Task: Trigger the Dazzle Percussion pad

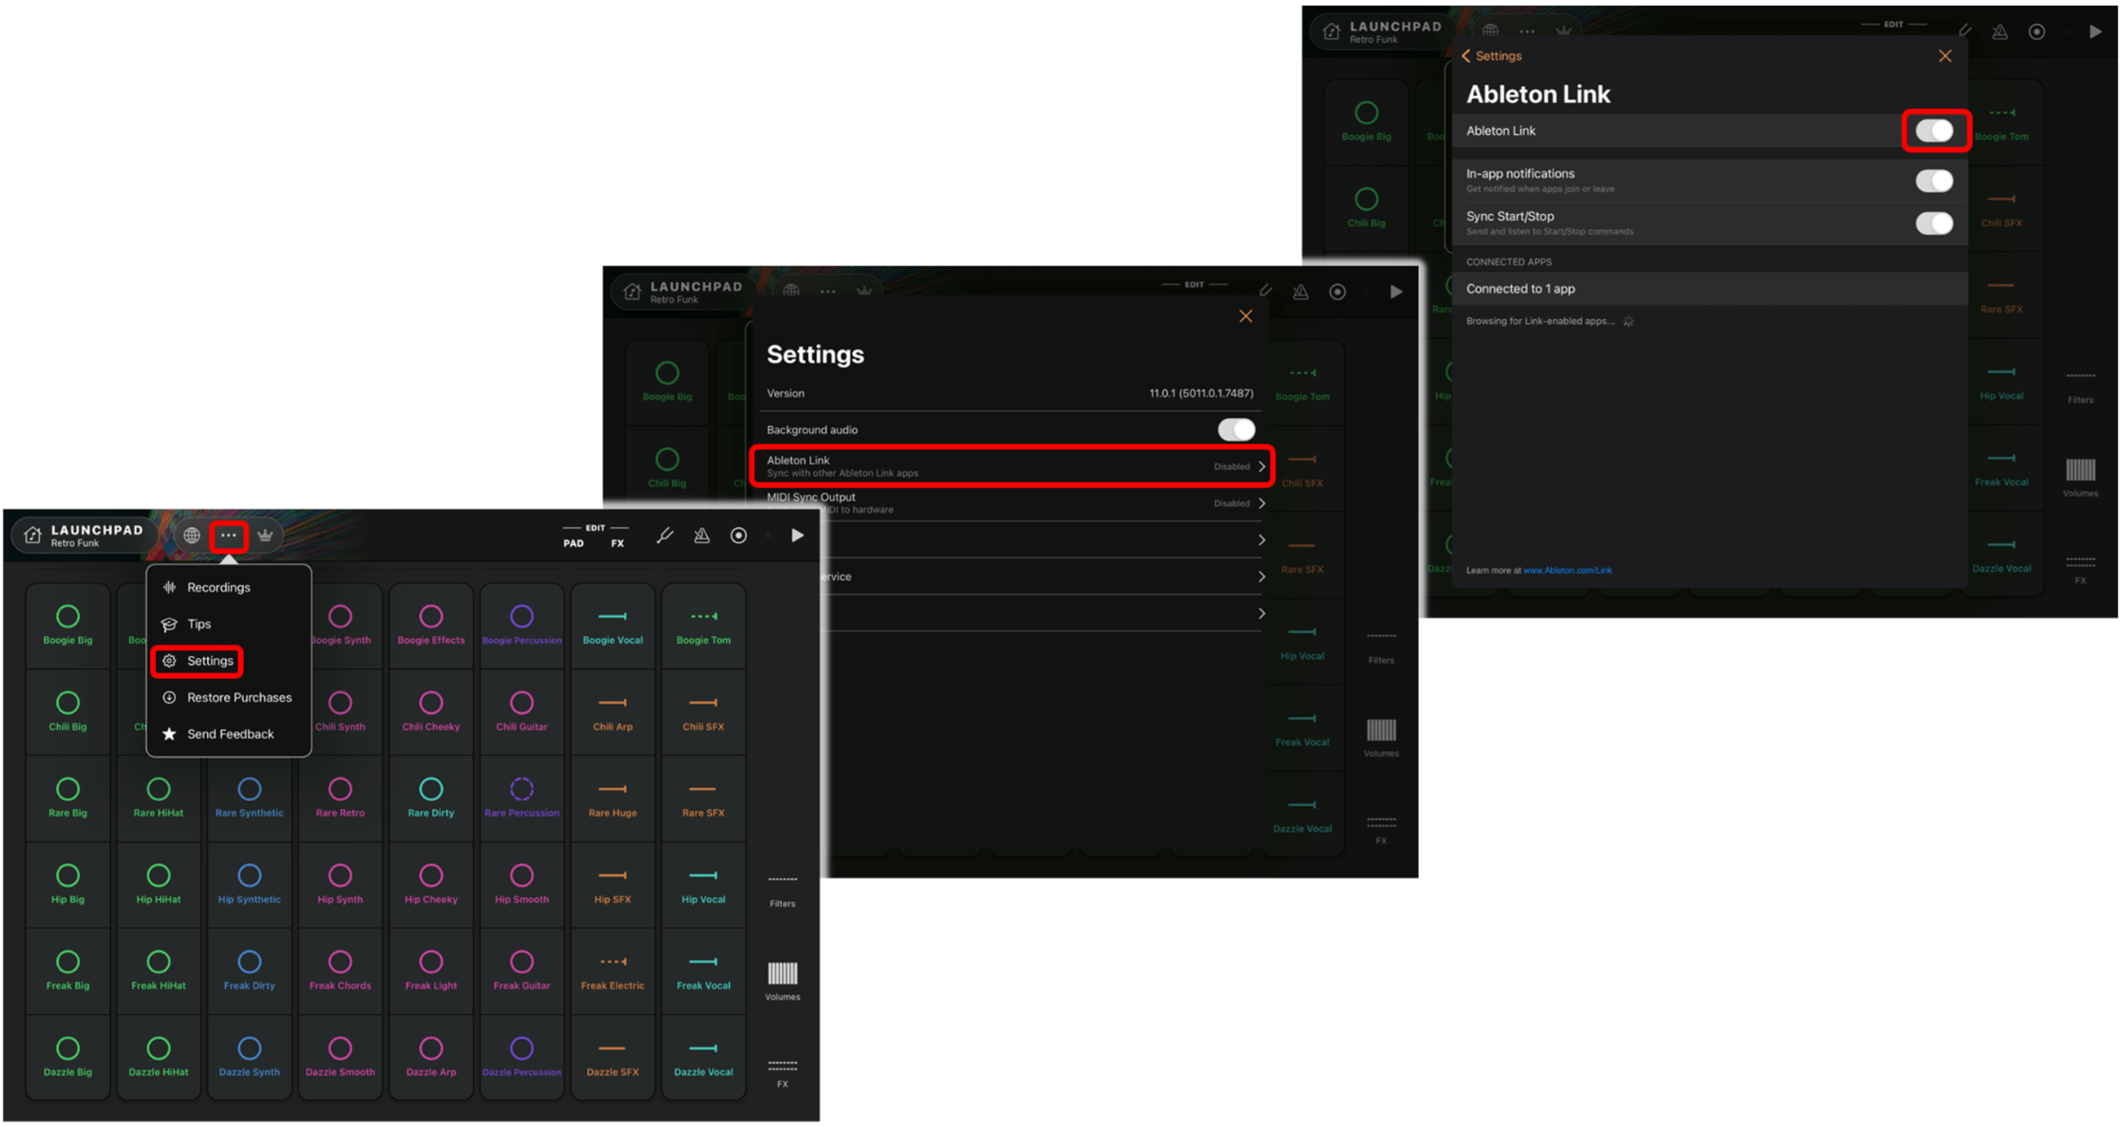Action: pos(521,1058)
